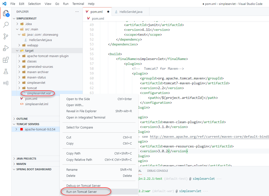The height and width of the screenshot is (196, 269).
Task: Open Explorer more actions ellipsis
Action: click(77, 12)
